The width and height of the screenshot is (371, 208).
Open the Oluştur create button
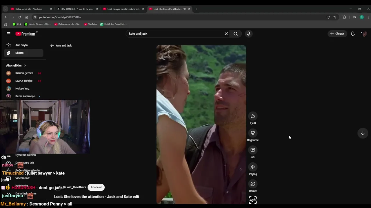(x=337, y=34)
